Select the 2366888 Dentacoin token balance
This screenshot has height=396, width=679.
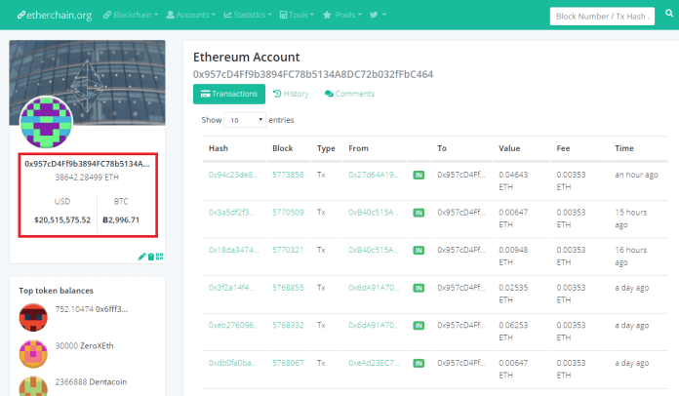[91, 382]
